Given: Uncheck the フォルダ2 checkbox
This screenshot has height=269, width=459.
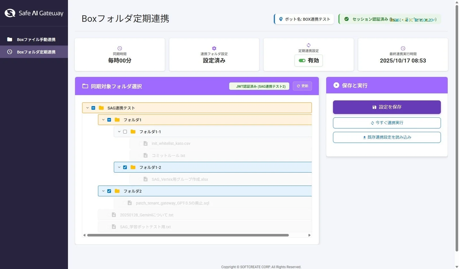Looking at the screenshot, I should 109,191.
